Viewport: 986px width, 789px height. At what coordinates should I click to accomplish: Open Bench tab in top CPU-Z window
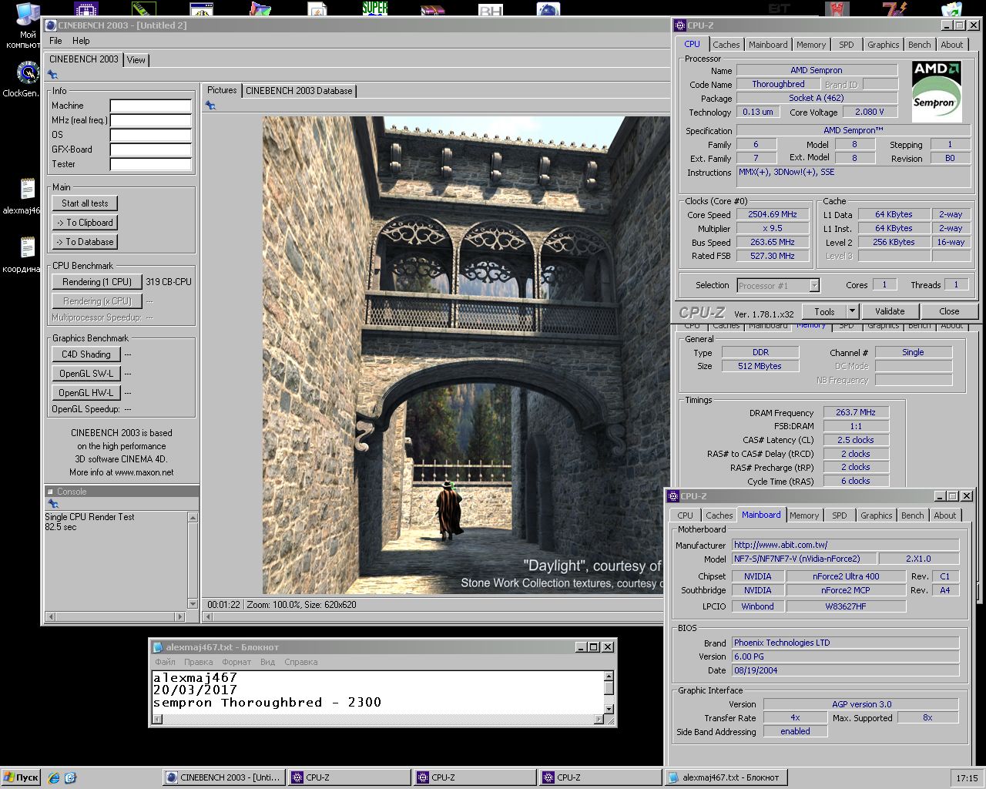click(x=919, y=45)
